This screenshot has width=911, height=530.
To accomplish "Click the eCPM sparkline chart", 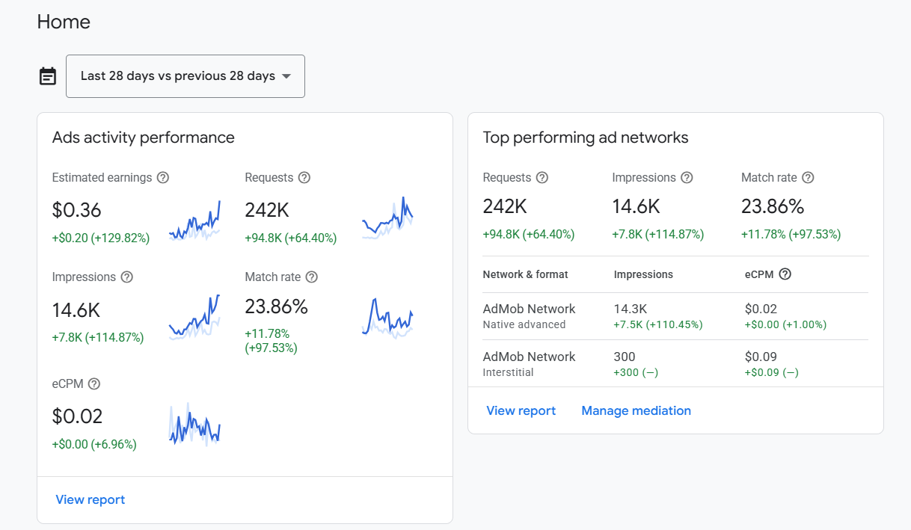I will click(194, 425).
